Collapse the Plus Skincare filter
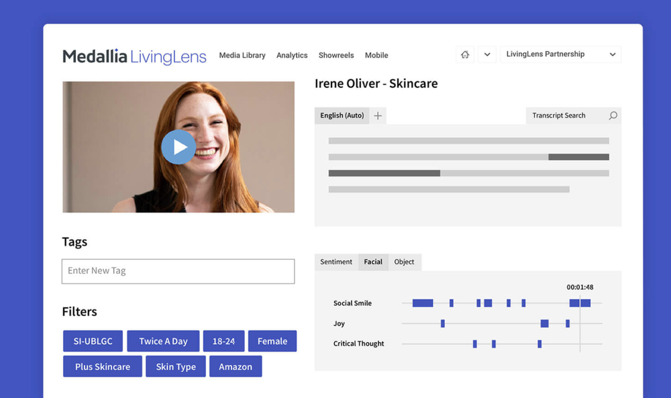This screenshot has width=671, height=398. pyautogui.click(x=102, y=366)
